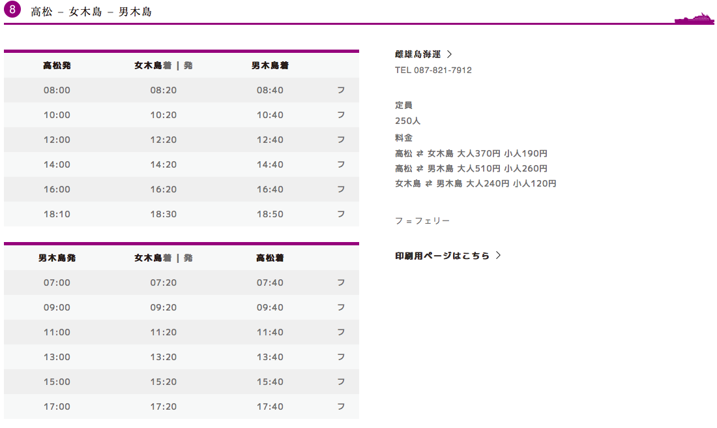Click the ferry symbol in the 07:00 Ogijima row
Screen dimensions: 717x428
341,283
